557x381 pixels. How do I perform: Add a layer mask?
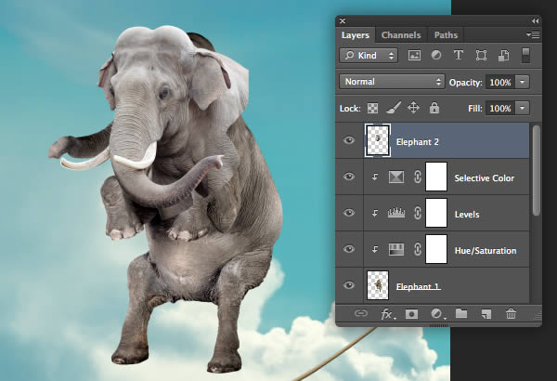pyautogui.click(x=411, y=314)
